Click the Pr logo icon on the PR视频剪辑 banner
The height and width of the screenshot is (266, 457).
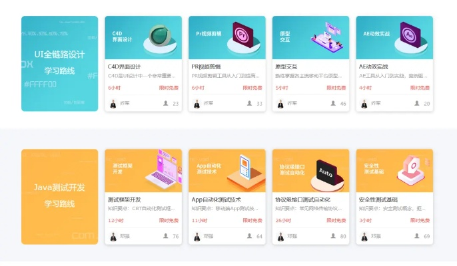point(243,35)
